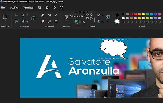Pick the orange color swatch
This screenshot has height=103, width=163.
point(139,14)
